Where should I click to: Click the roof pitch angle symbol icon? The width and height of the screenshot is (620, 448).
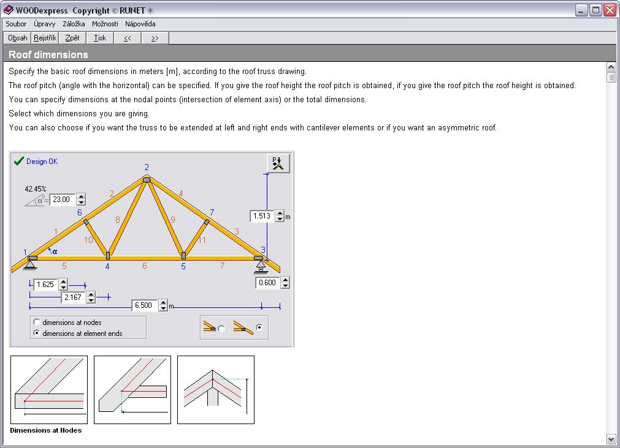36,200
